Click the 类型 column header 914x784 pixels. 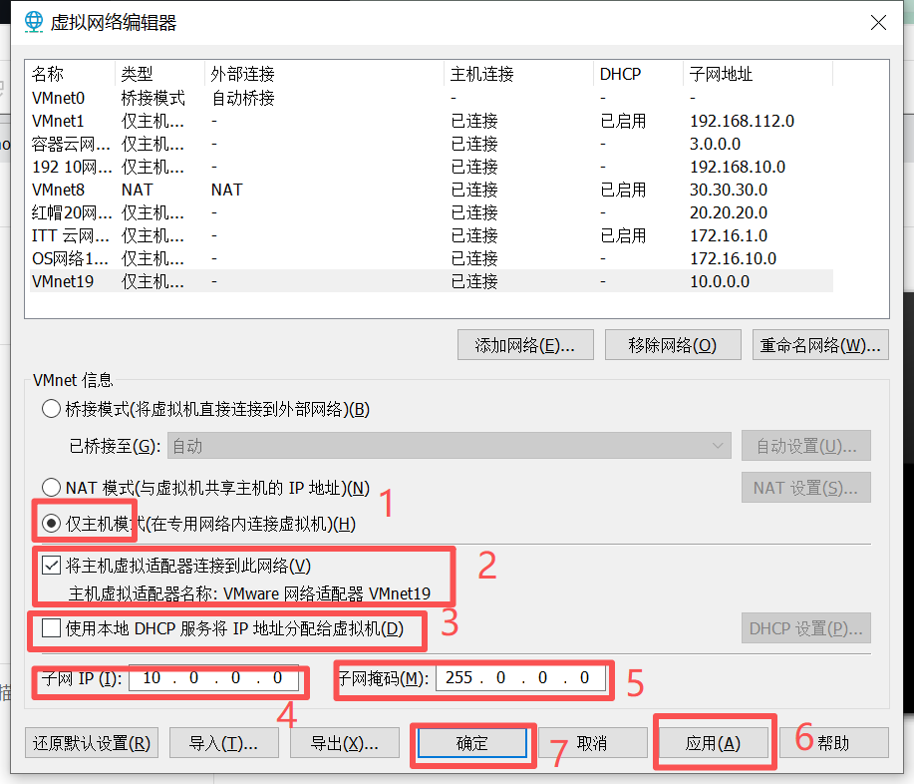[159, 74]
